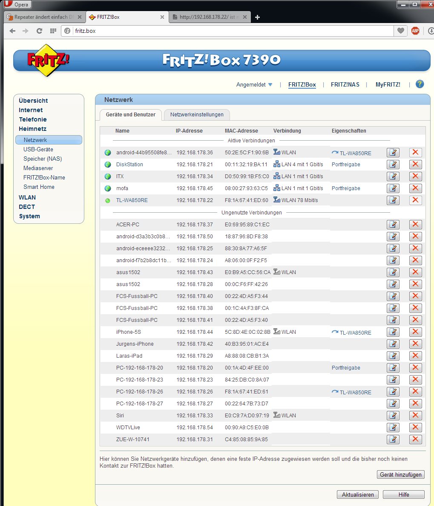Click the Hilfe button
Viewport: 434px width, 506px height.
coord(403,494)
